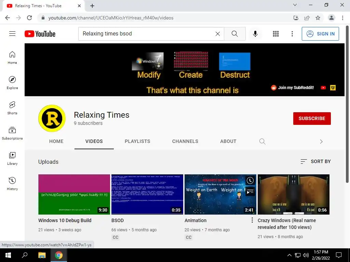Go back in browser history
Image resolution: width=350 pixels, height=262 pixels.
coord(8,18)
